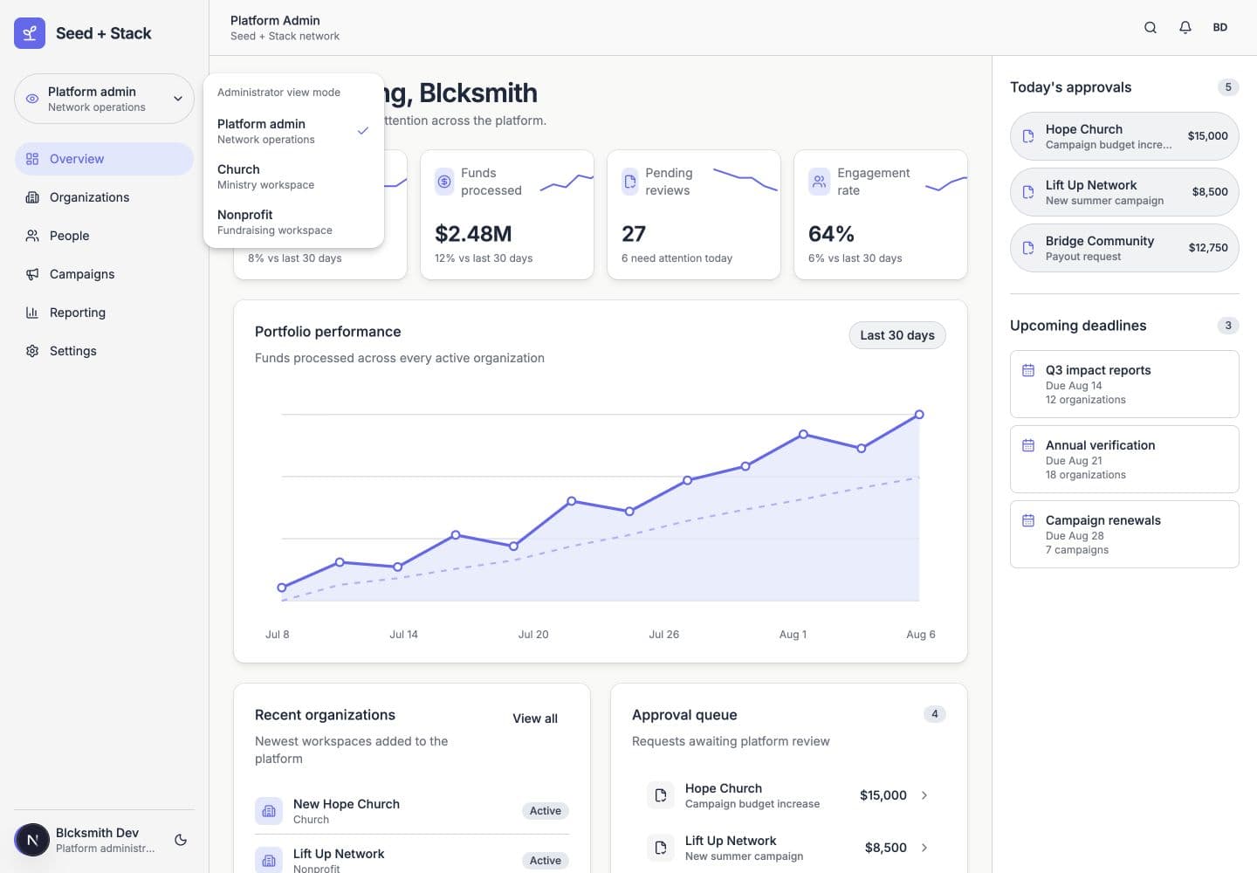Click the Upcoming deadlines count badge 3
The height and width of the screenshot is (873, 1257).
click(1228, 326)
